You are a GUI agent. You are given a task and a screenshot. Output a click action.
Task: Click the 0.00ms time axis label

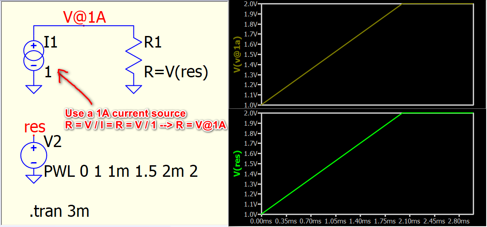click(x=261, y=221)
